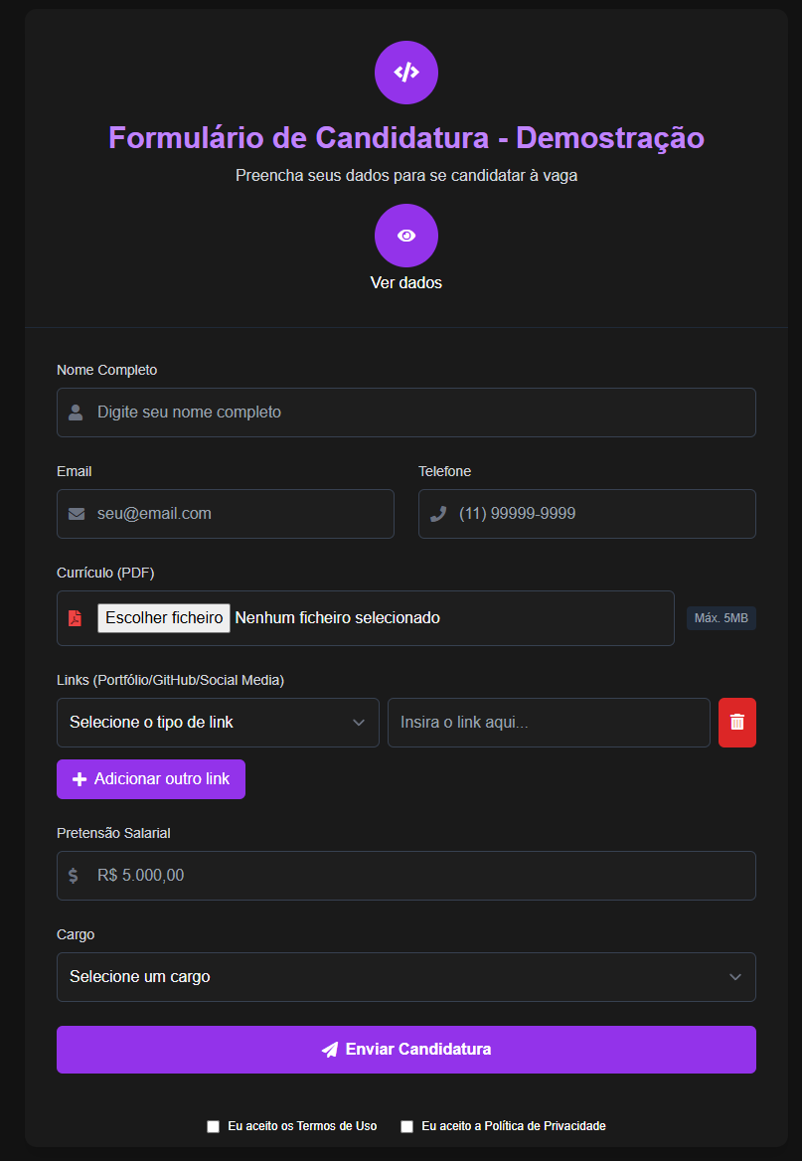Click the red PDF file icon

point(75,618)
